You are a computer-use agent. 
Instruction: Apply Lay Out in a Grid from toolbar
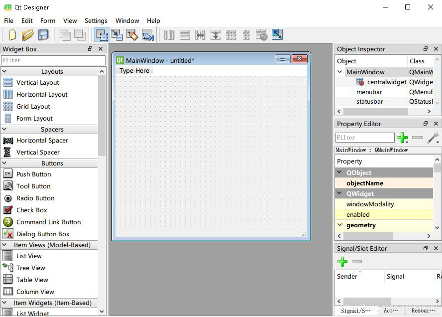tap(231, 35)
